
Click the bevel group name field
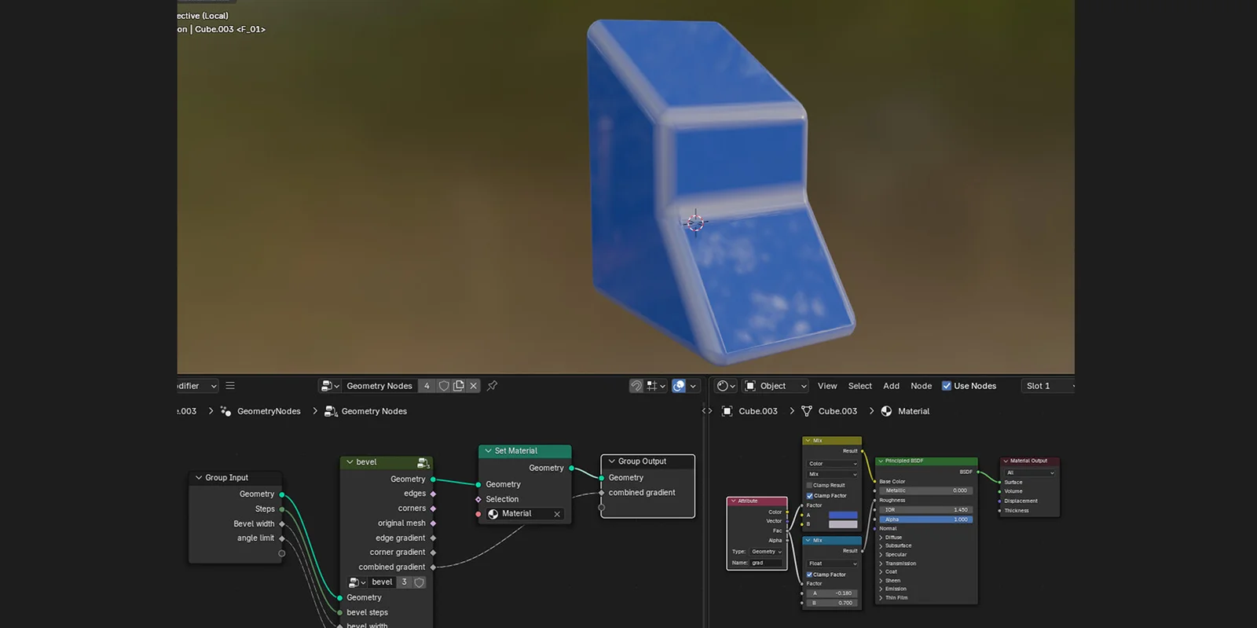click(383, 582)
